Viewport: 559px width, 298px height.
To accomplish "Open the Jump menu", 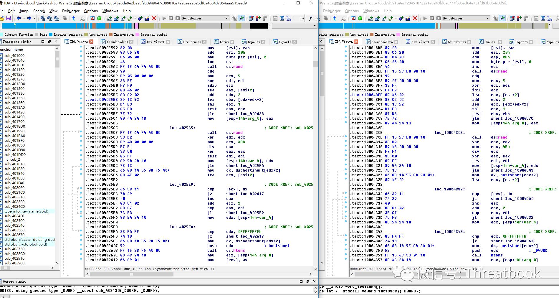I will 24,11.
